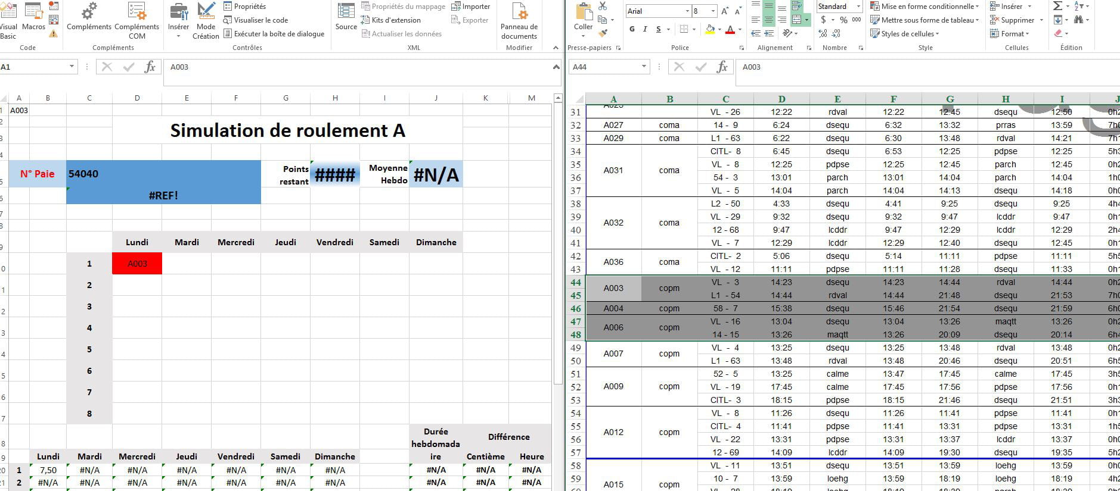This screenshot has height=491, width=1120.
Task: Toggle bold G formatting
Action: click(632, 29)
